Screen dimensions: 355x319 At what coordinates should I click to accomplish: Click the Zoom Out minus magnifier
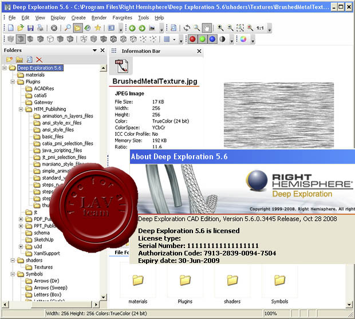[x=230, y=28]
